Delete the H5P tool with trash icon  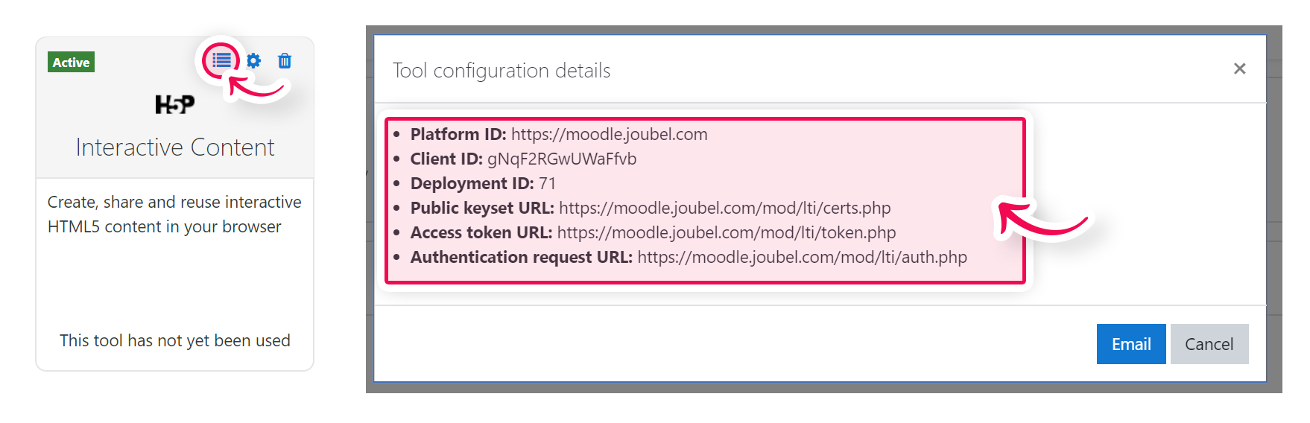(x=285, y=61)
